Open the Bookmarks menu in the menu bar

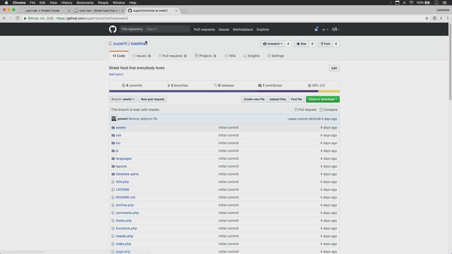(x=85, y=3)
